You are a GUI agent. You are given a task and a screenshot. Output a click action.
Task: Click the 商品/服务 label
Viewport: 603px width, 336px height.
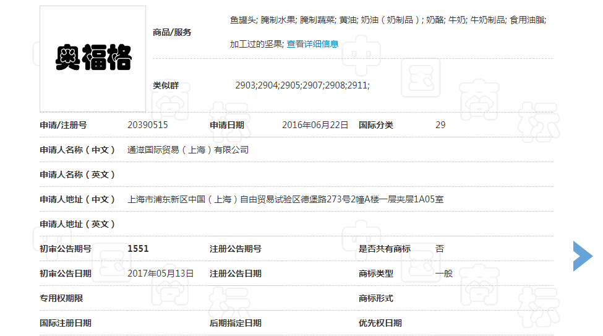(x=172, y=32)
